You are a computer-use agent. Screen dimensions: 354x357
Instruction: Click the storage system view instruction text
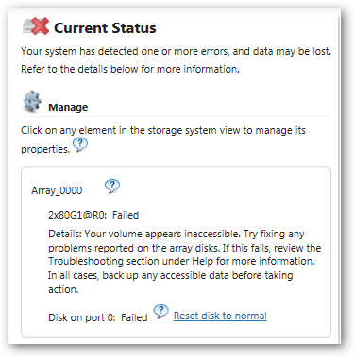(163, 139)
